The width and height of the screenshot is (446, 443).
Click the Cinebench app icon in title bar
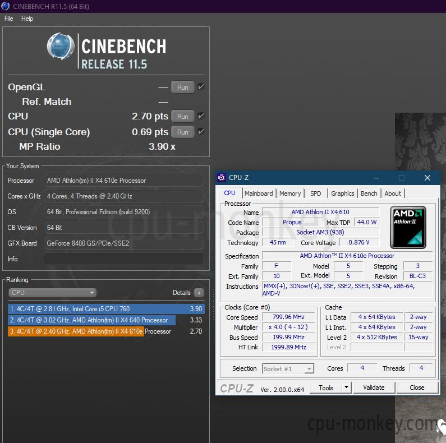click(x=5, y=6)
